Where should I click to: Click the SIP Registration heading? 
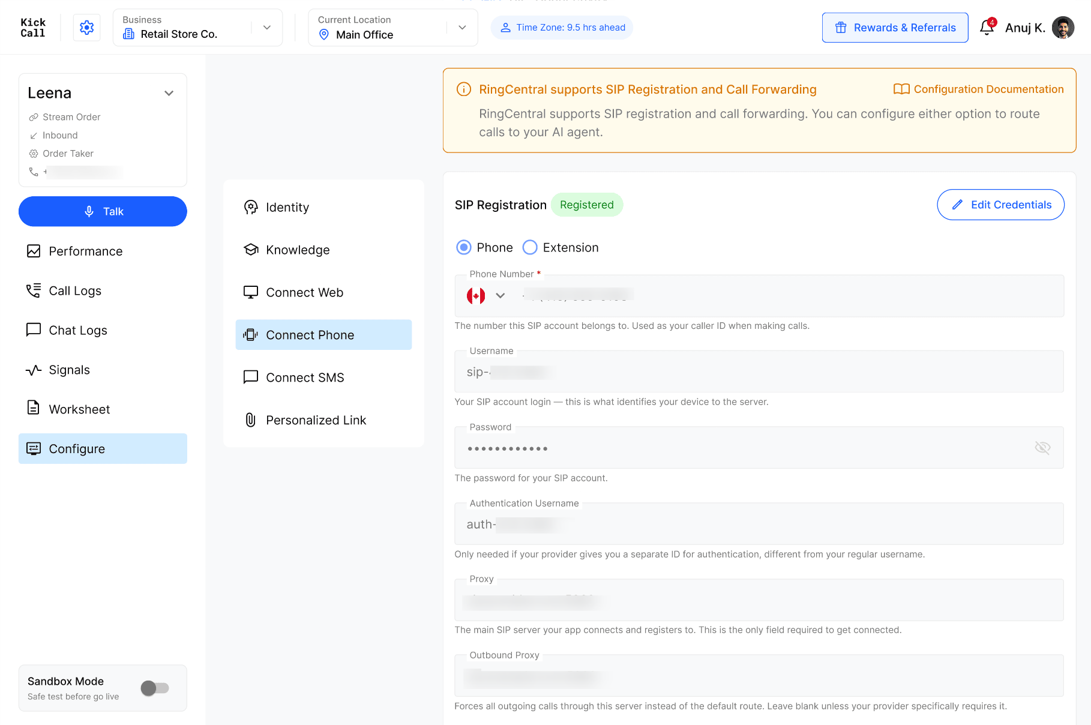[x=500, y=205]
